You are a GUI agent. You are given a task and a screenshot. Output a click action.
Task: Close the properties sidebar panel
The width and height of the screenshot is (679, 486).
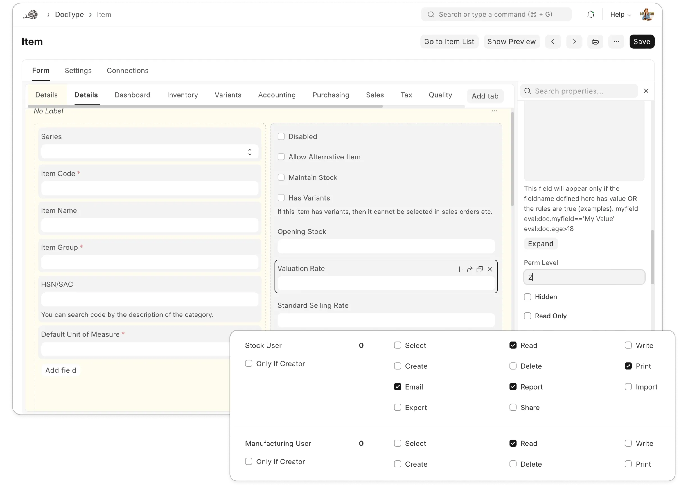(x=646, y=91)
